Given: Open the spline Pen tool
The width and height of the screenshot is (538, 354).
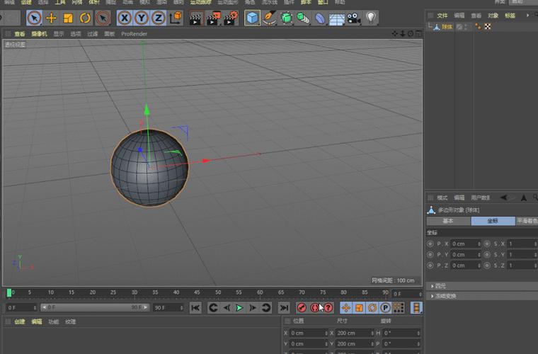Looking at the screenshot, I should click(269, 18).
